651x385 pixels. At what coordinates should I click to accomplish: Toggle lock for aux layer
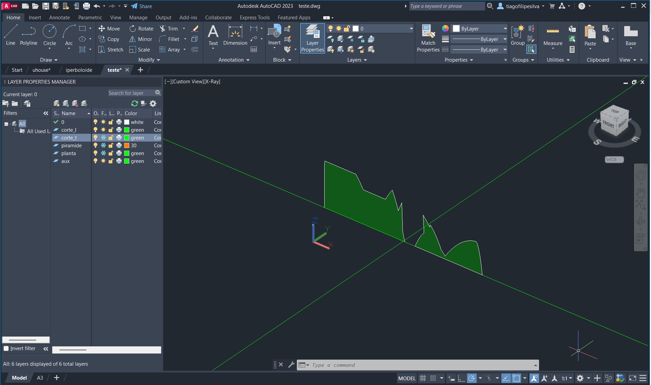[111, 161]
